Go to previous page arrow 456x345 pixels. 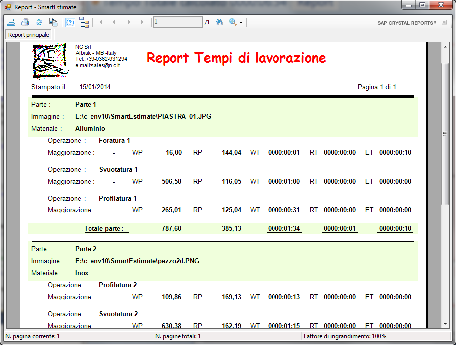(114, 22)
